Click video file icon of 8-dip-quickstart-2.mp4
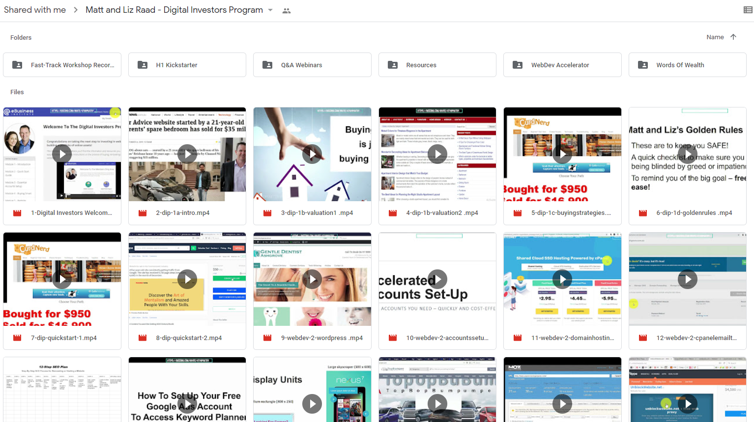 pyautogui.click(x=143, y=338)
